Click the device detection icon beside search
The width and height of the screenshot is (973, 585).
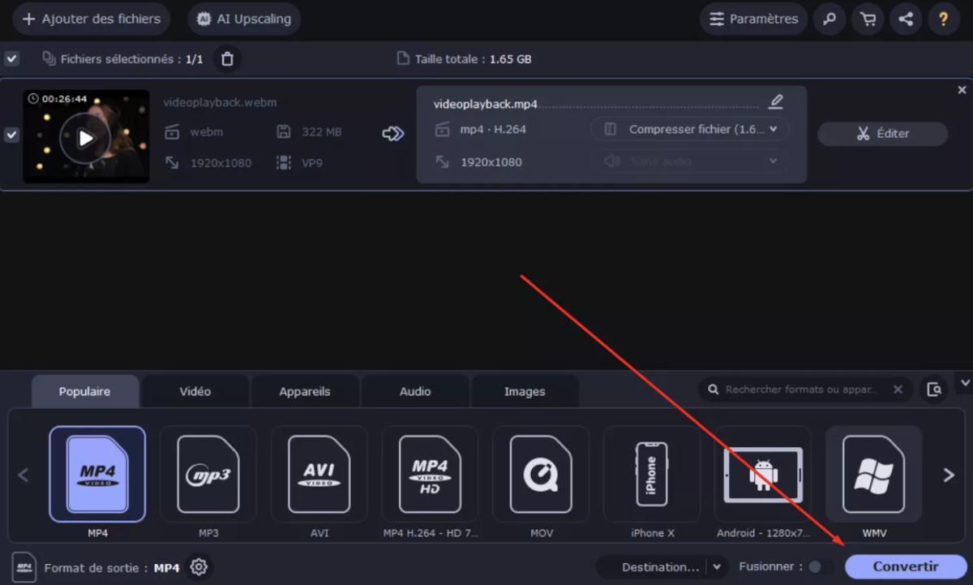tap(934, 389)
